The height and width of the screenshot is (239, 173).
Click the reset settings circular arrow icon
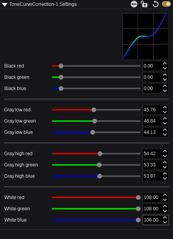tap(155, 4)
